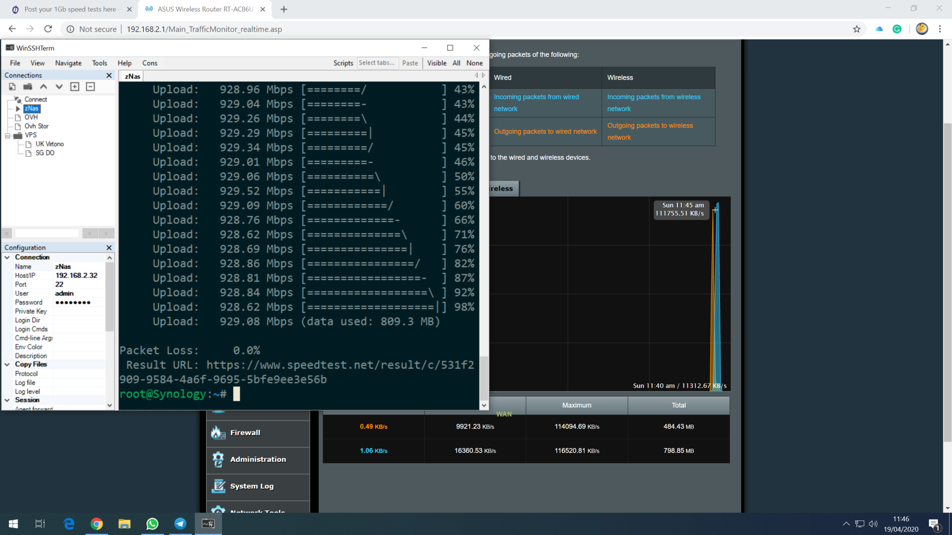Click the Grammarly extension icon
Image resolution: width=952 pixels, height=535 pixels.
[897, 29]
